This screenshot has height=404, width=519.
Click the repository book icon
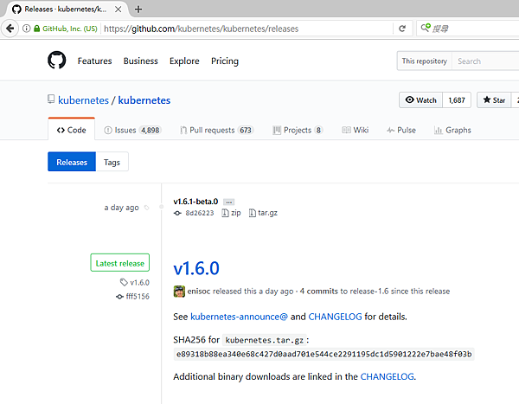pyautogui.click(x=51, y=99)
